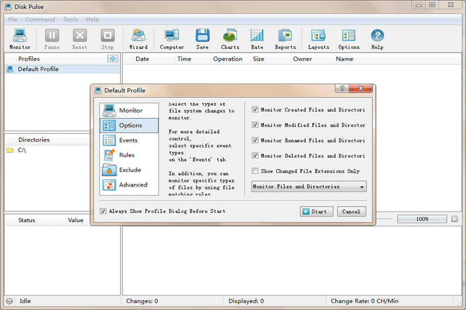Open the Wizard toolbar icon
This screenshot has height=310, width=466.
click(139, 39)
